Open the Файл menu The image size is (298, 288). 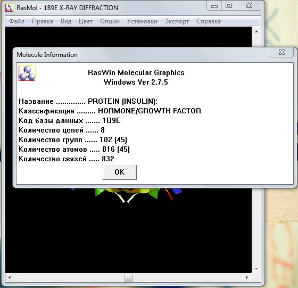click(16, 21)
